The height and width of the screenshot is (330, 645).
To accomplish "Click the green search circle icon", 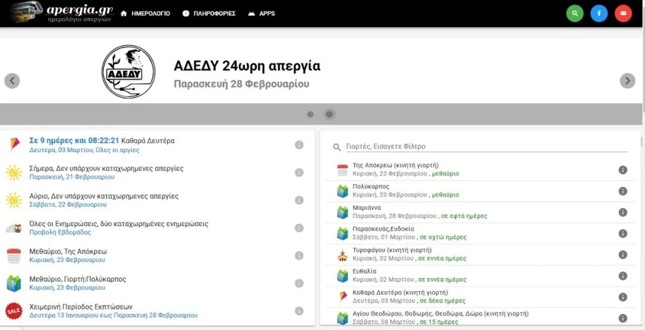I will pos(575,13).
